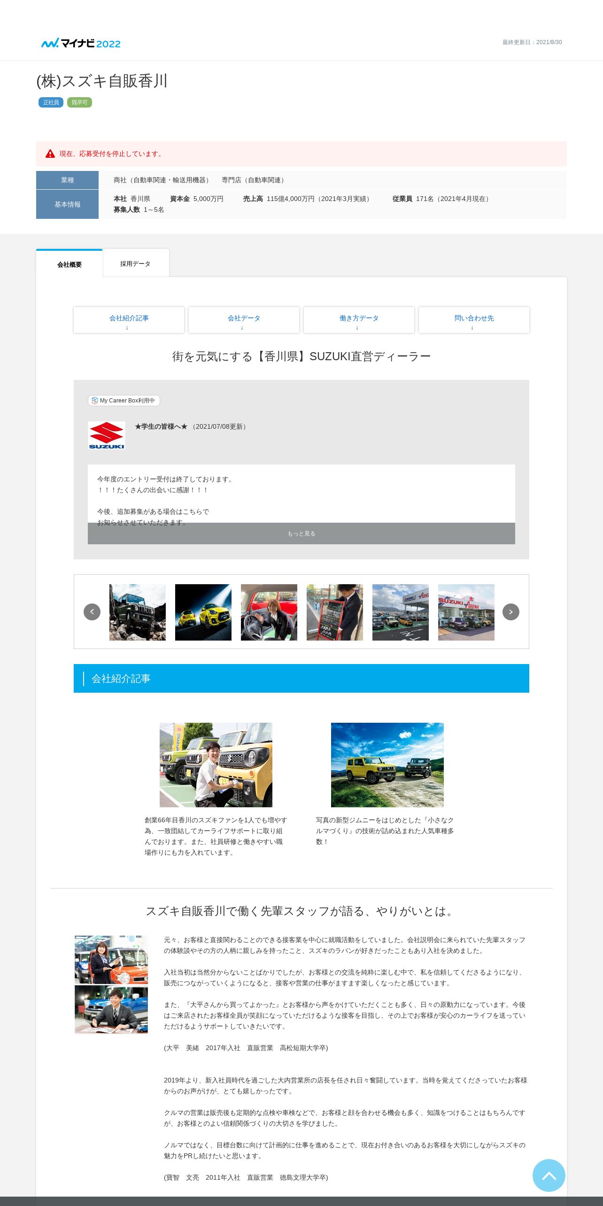Click the female staff photo with orange car
The height and width of the screenshot is (1206, 603).
[111, 959]
